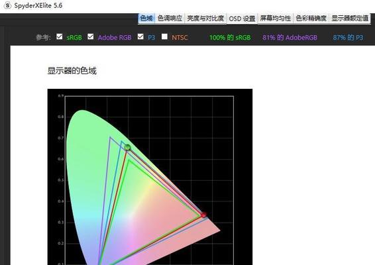The height and width of the screenshot is (265, 375).
Task: Click the 100% 的 sRGB result text
Action: (230, 38)
